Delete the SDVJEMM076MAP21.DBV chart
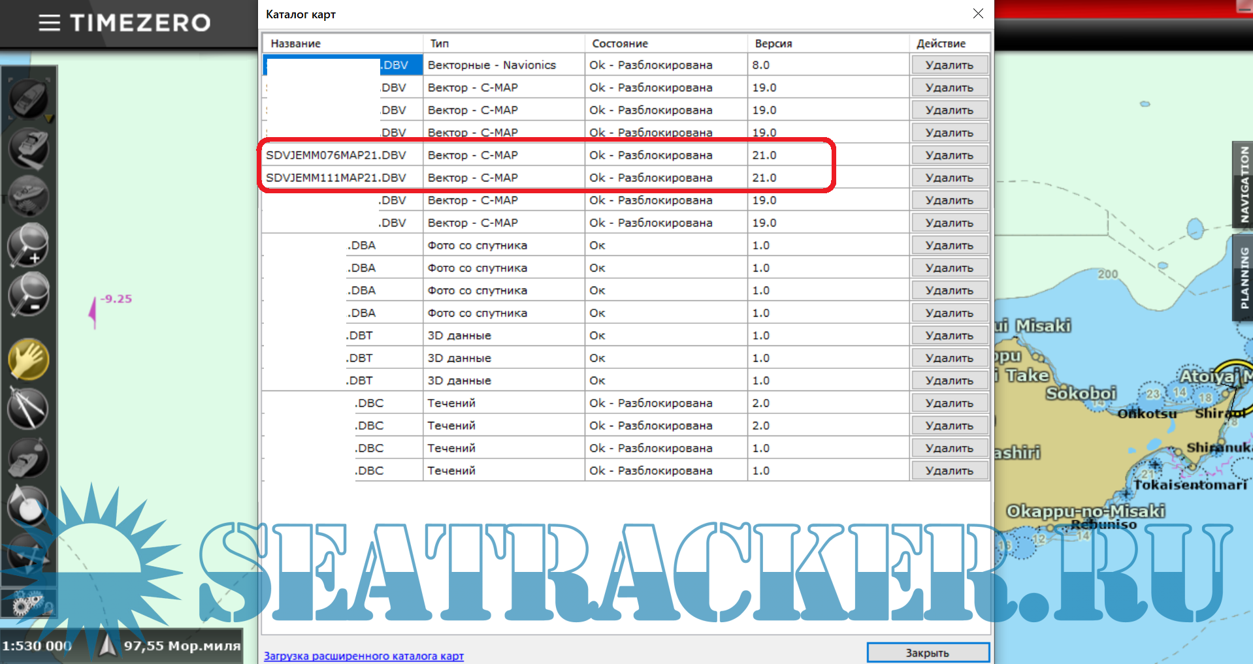Screen dimensions: 1253x664 point(949,155)
